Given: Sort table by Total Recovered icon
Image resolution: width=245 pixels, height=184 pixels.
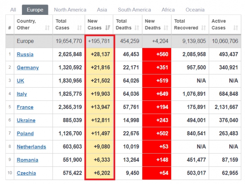Looking at the screenshot, I should [203, 28].
